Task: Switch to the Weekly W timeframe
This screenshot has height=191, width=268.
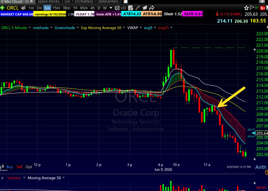Action: 105,8
